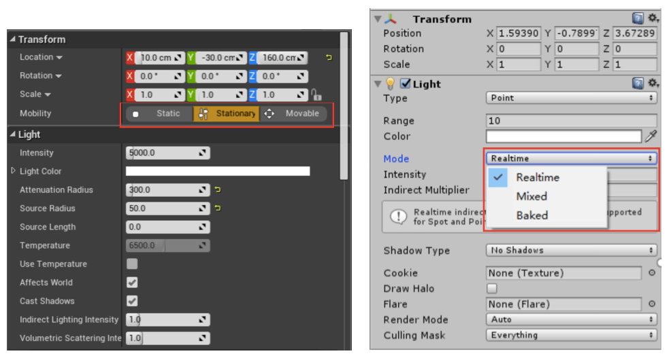Viewport: 671px width, 360px height.
Task: Click the white Light Color swatch bar
Action: 218,171
